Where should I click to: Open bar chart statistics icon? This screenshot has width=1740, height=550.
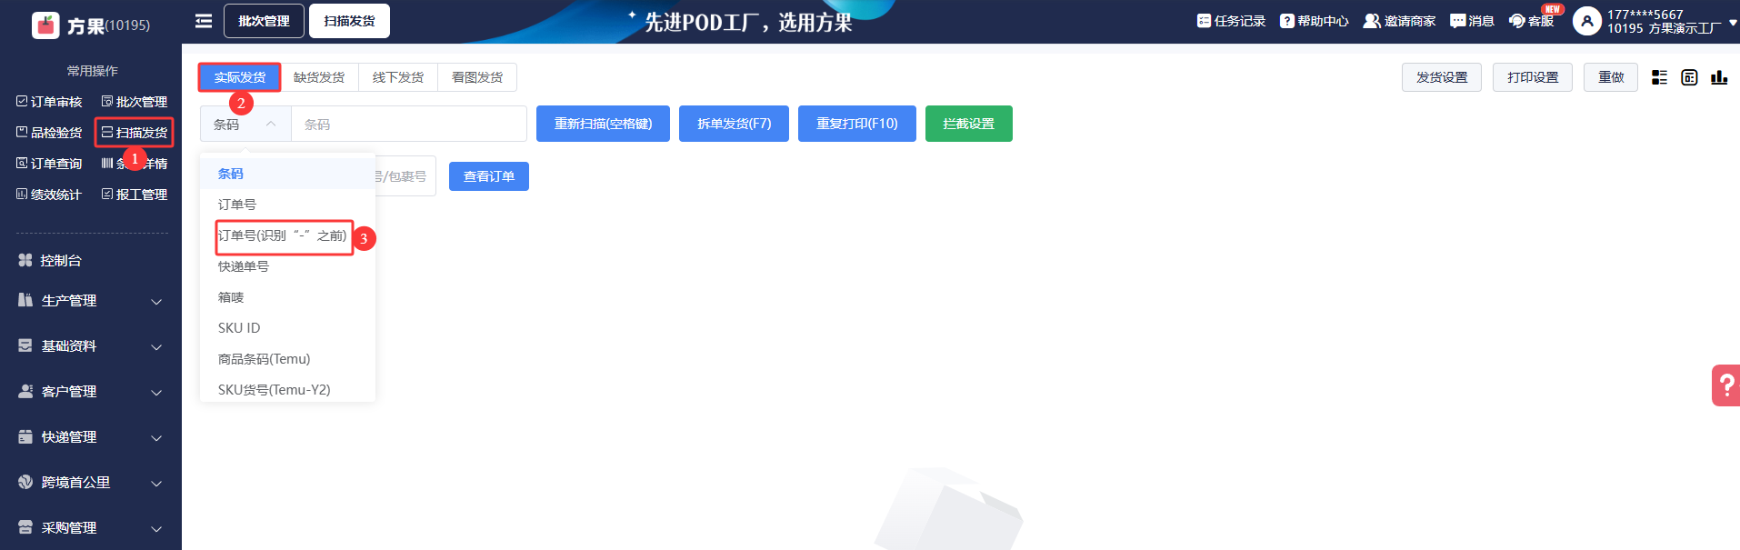click(1719, 77)
